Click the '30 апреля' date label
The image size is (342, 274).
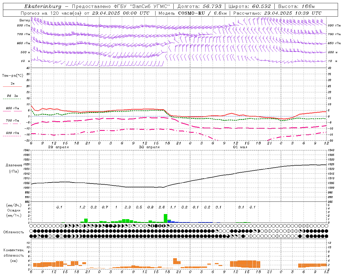click(149, 147)
